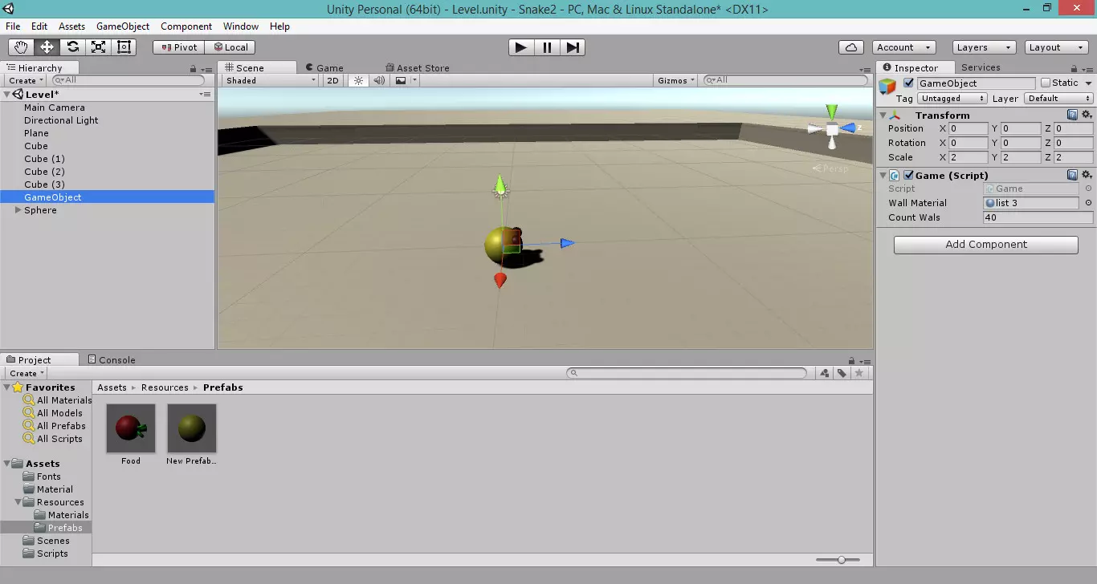The height and width of the screenshot is (584, 1097).
Task: Select the Hand tool in toolbar
Action: point(21,47)
